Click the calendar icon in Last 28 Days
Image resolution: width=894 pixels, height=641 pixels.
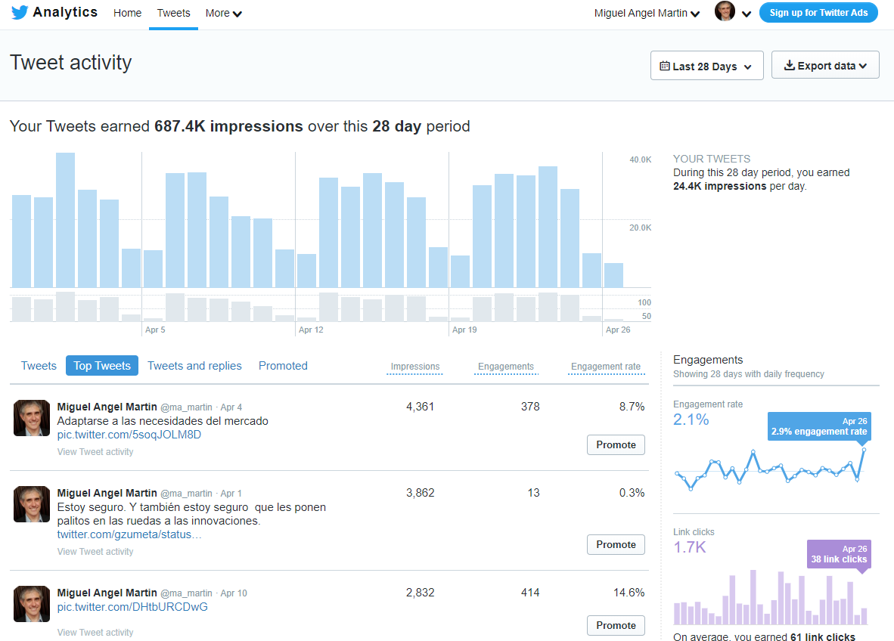(x=664, y=66)
